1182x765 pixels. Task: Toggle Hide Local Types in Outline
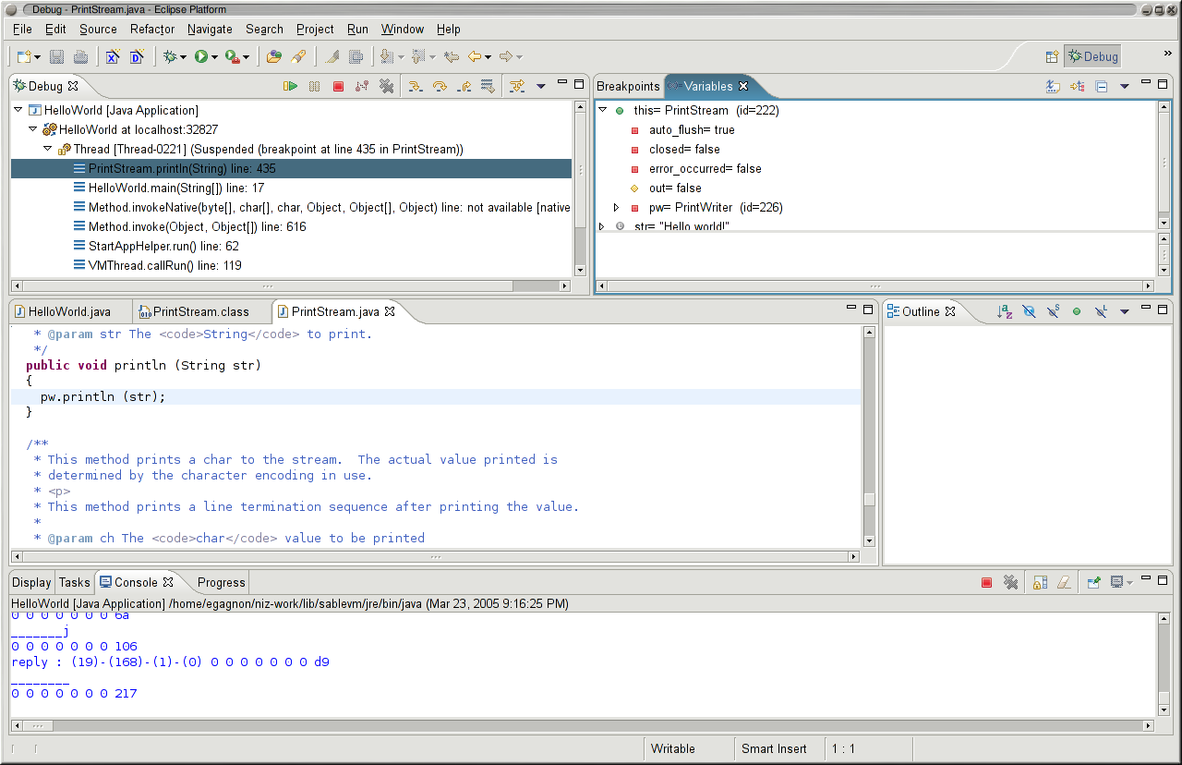click(x=1101, y=311)
